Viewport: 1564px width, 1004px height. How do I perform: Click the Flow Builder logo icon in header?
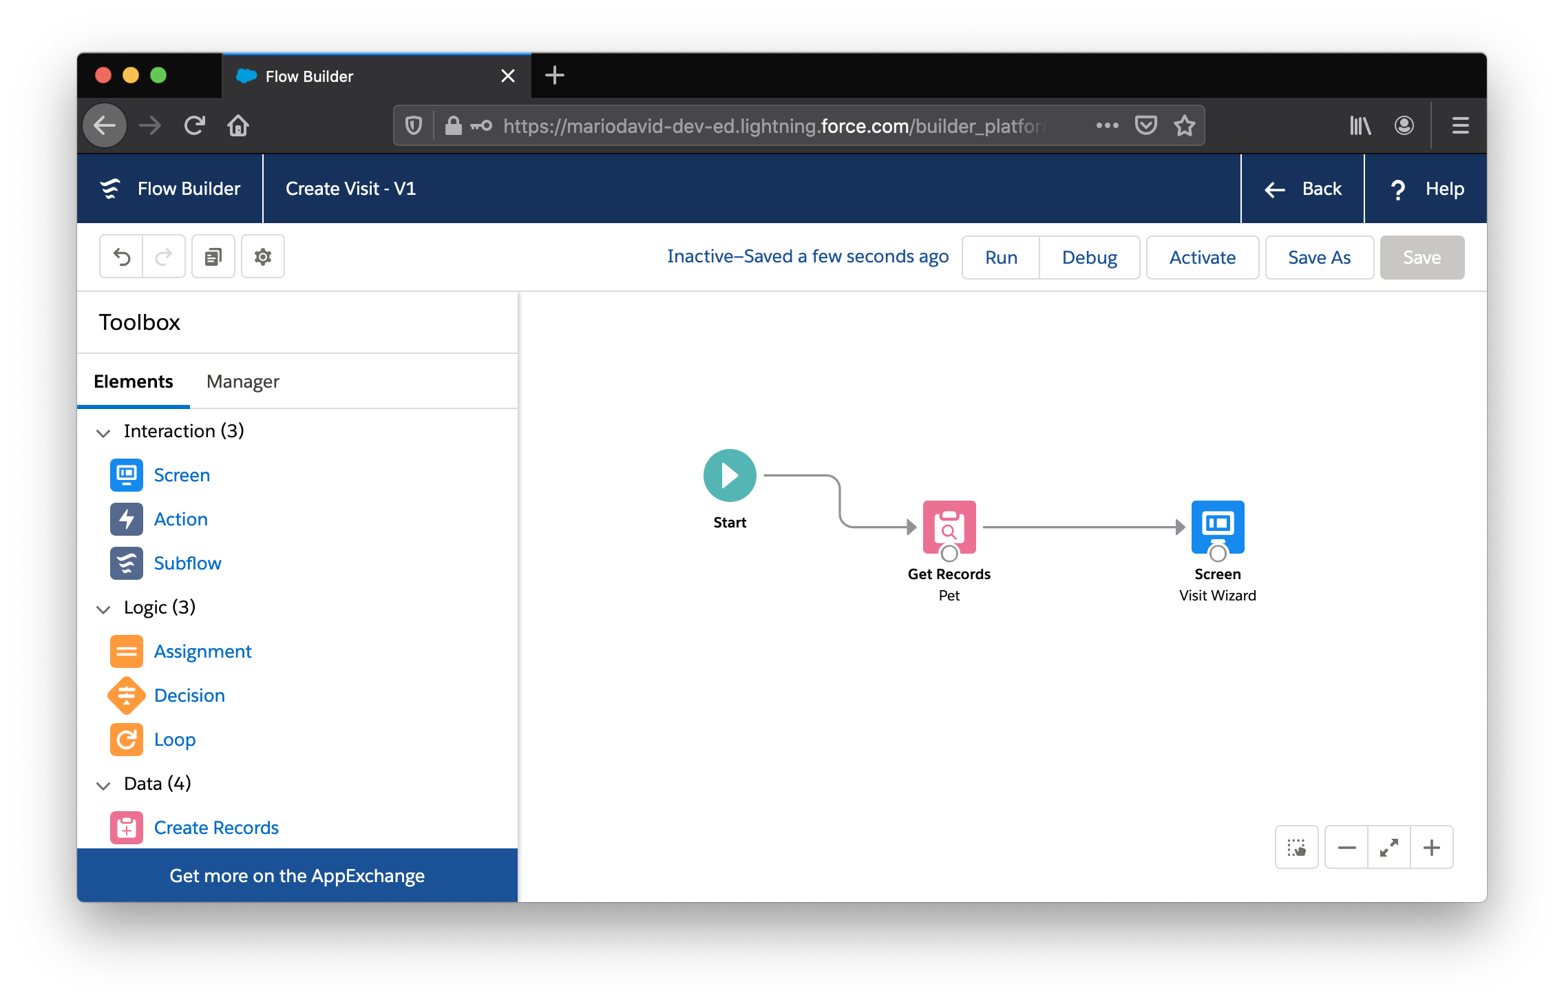(x=110, y=189)
